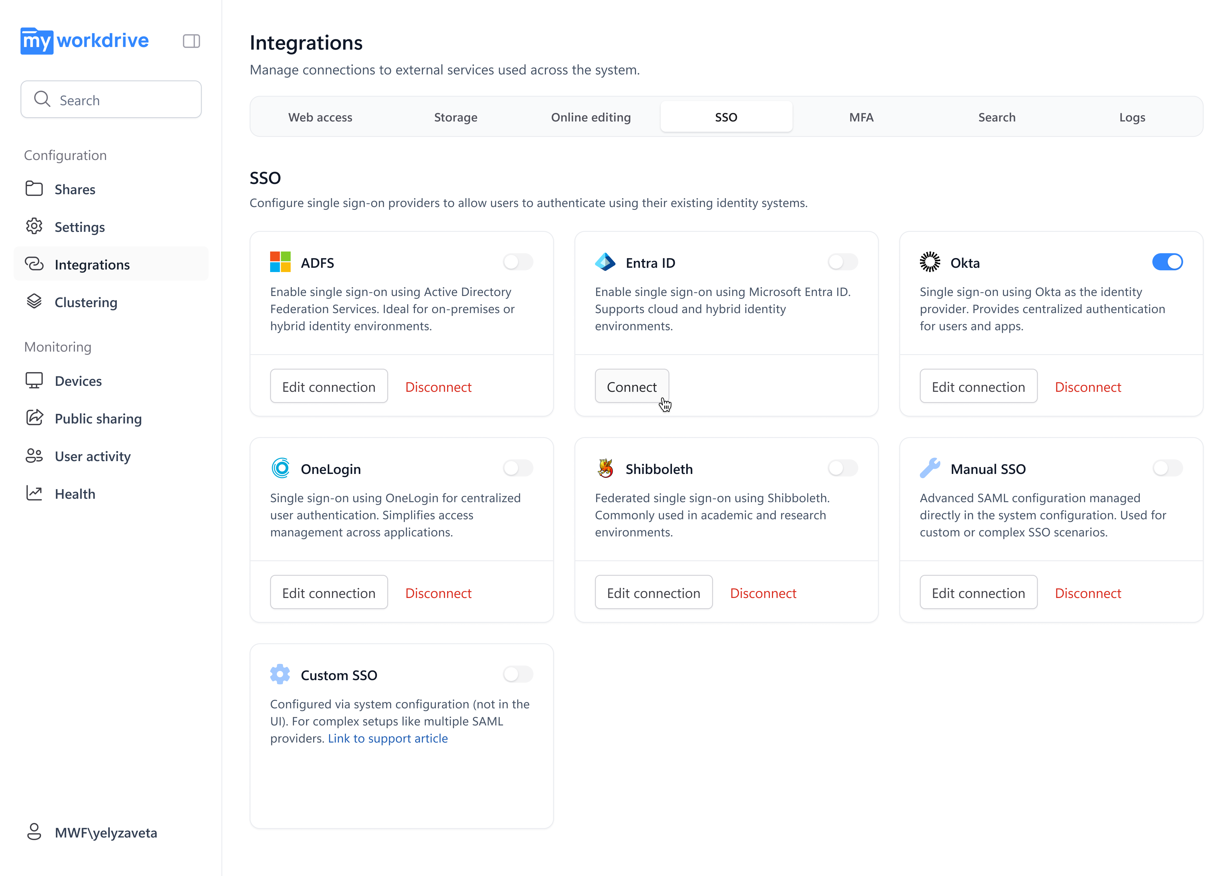The width and height of the screenshot is (1231, 876).
Task: Open Settings gear in sidebar
Action: pos(34,226)
